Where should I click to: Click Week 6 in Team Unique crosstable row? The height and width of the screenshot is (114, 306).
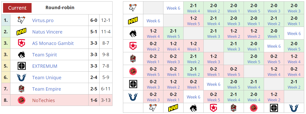[193, 97]
